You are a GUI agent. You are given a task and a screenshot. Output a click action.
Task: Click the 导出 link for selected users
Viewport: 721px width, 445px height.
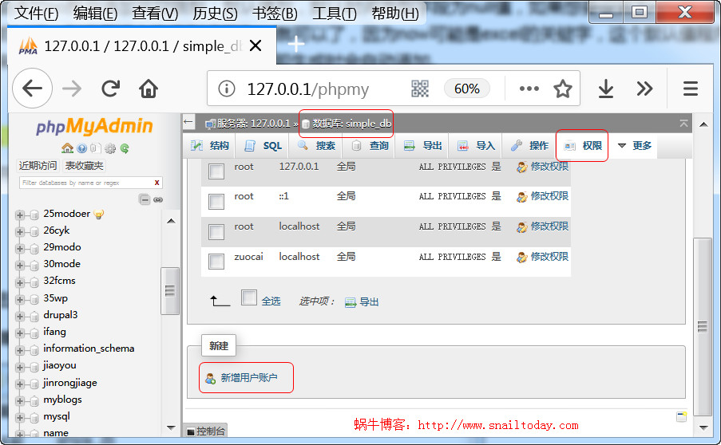point(362,301)
